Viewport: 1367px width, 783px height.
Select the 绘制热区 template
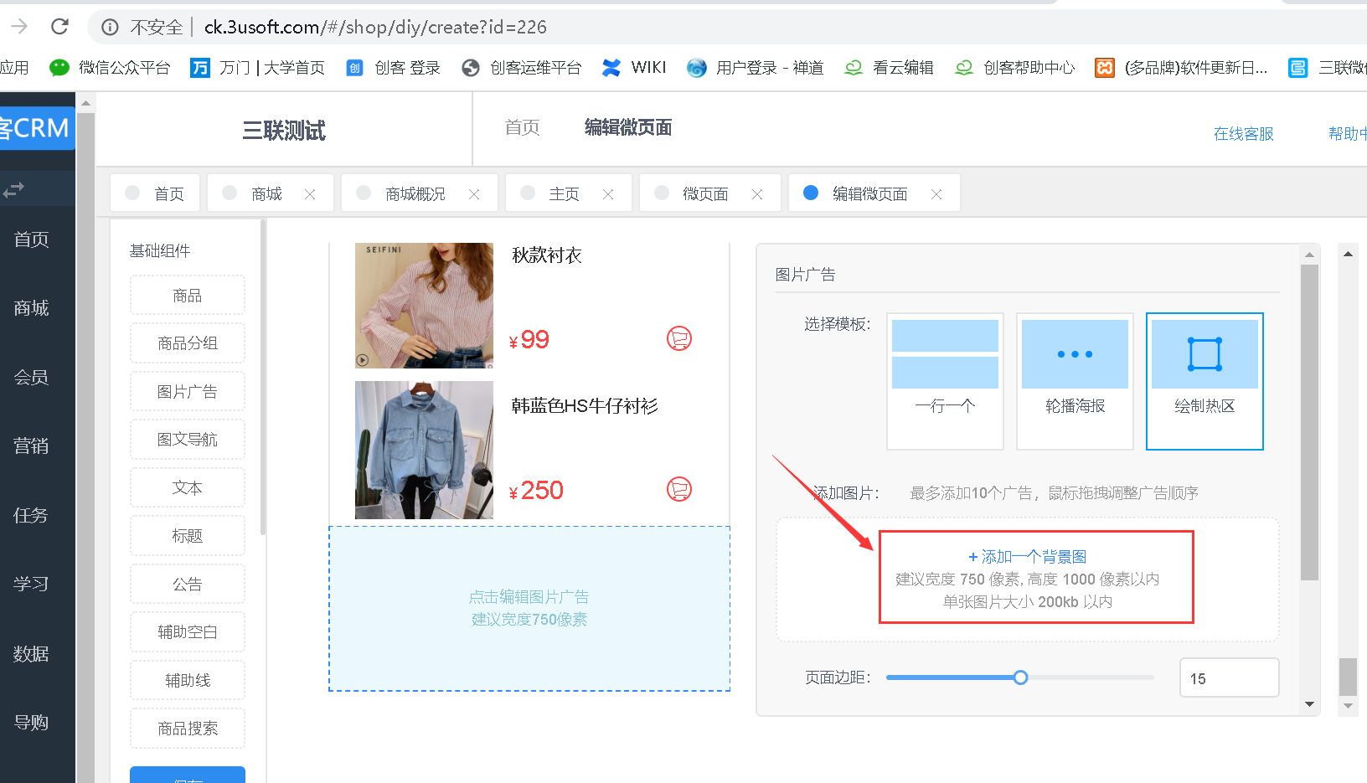pos(1205,381)
